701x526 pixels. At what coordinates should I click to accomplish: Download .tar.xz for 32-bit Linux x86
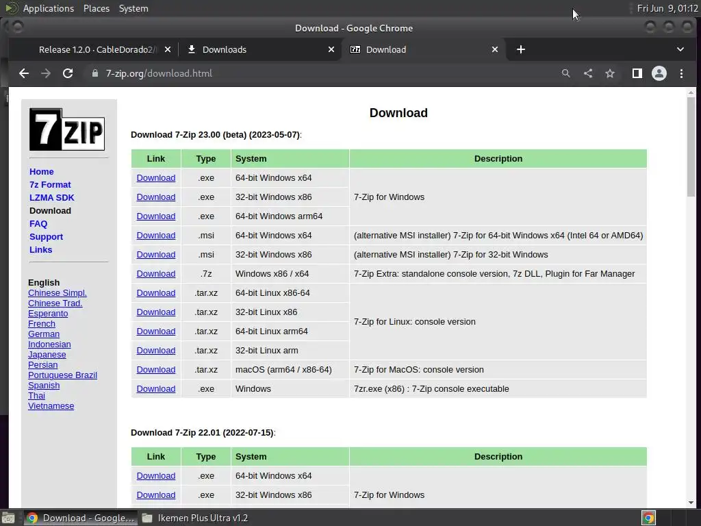156,312
